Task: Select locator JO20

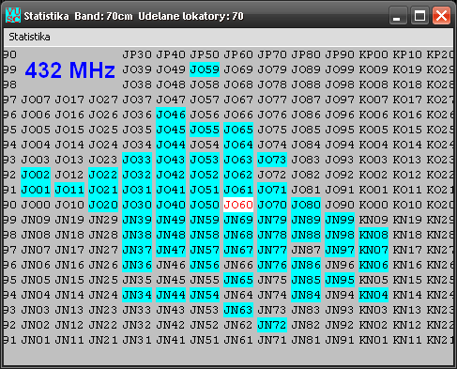Action: [x=103, y=205]
